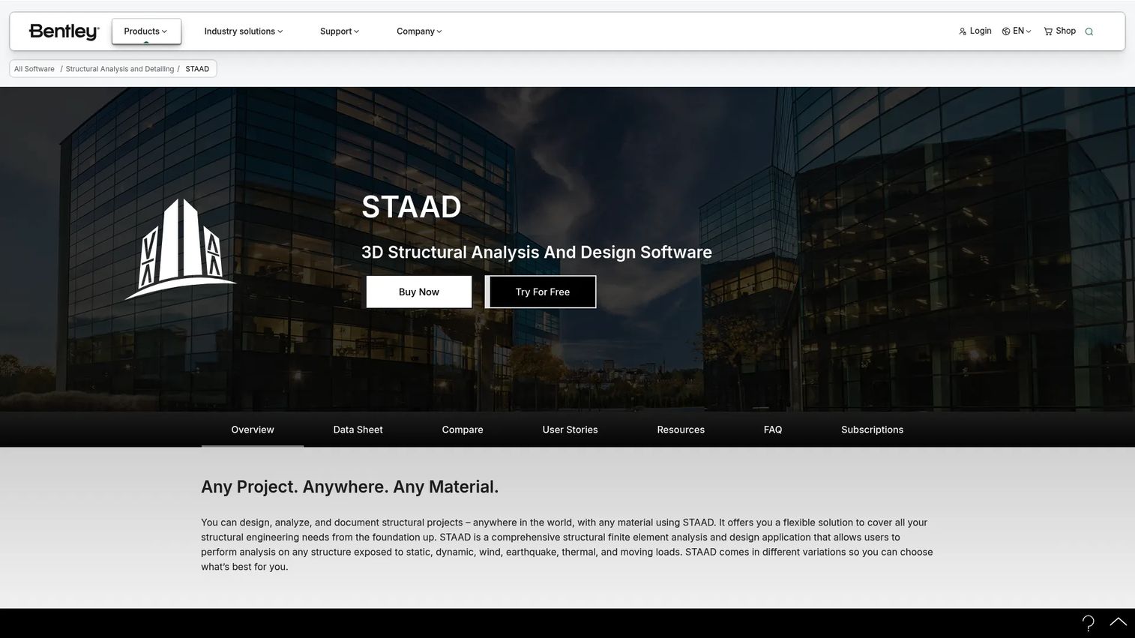Click the shopping cart Shop icon

click(x=1048, y=31)
